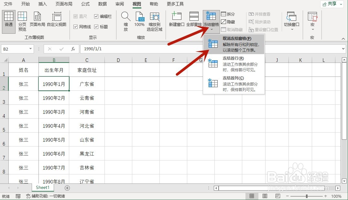The width and height of the screenshot is (348, 200).
Task: Click the zoom slider handle
Action: click(307, 196)
